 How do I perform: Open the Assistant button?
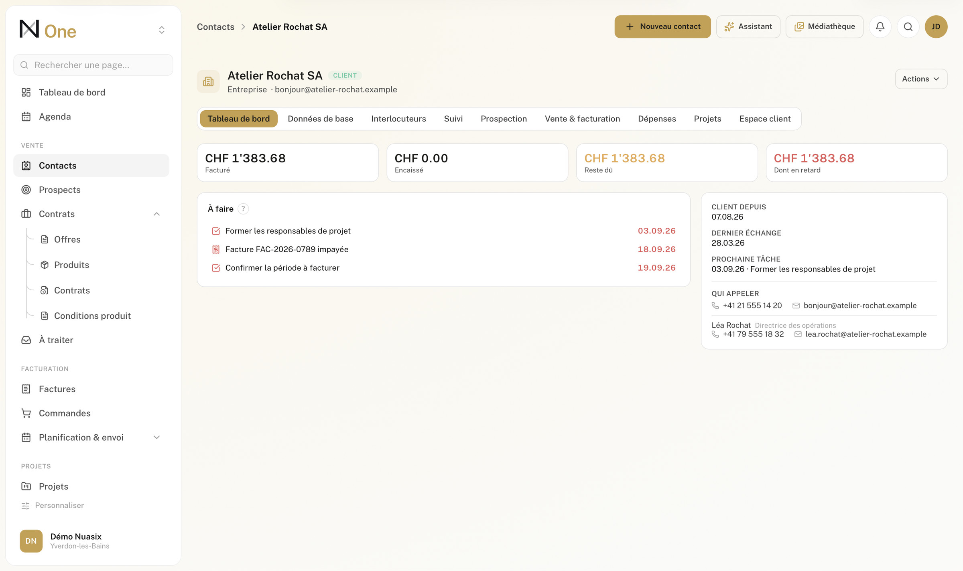[x=748, y=26]
